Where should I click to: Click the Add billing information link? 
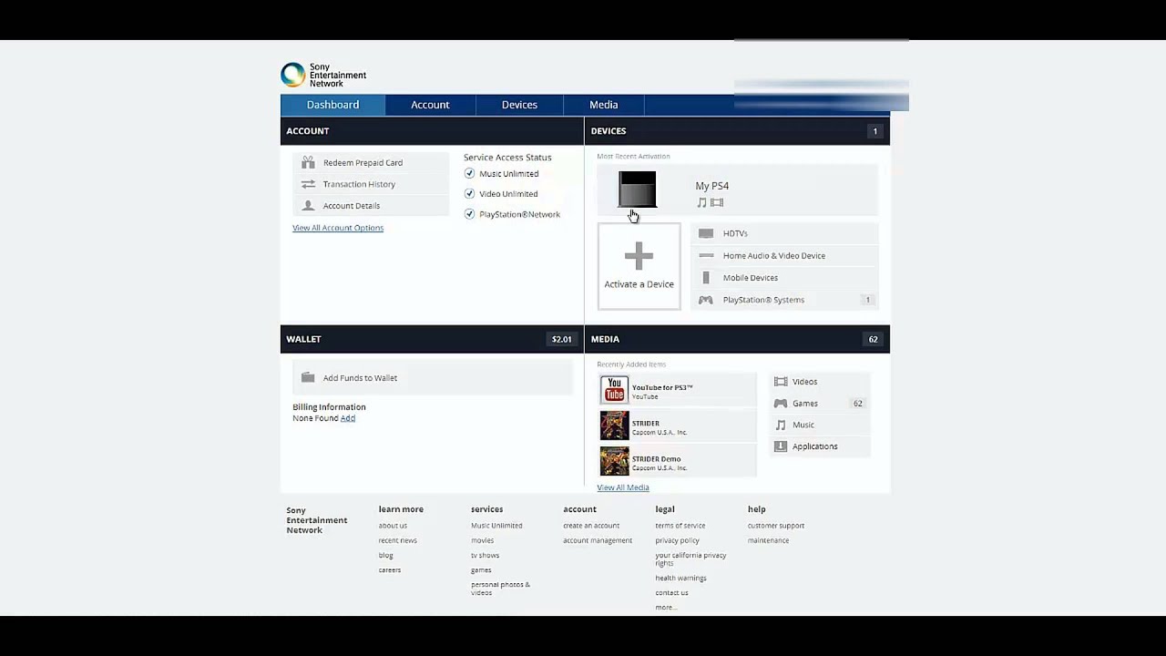point(348,418)
